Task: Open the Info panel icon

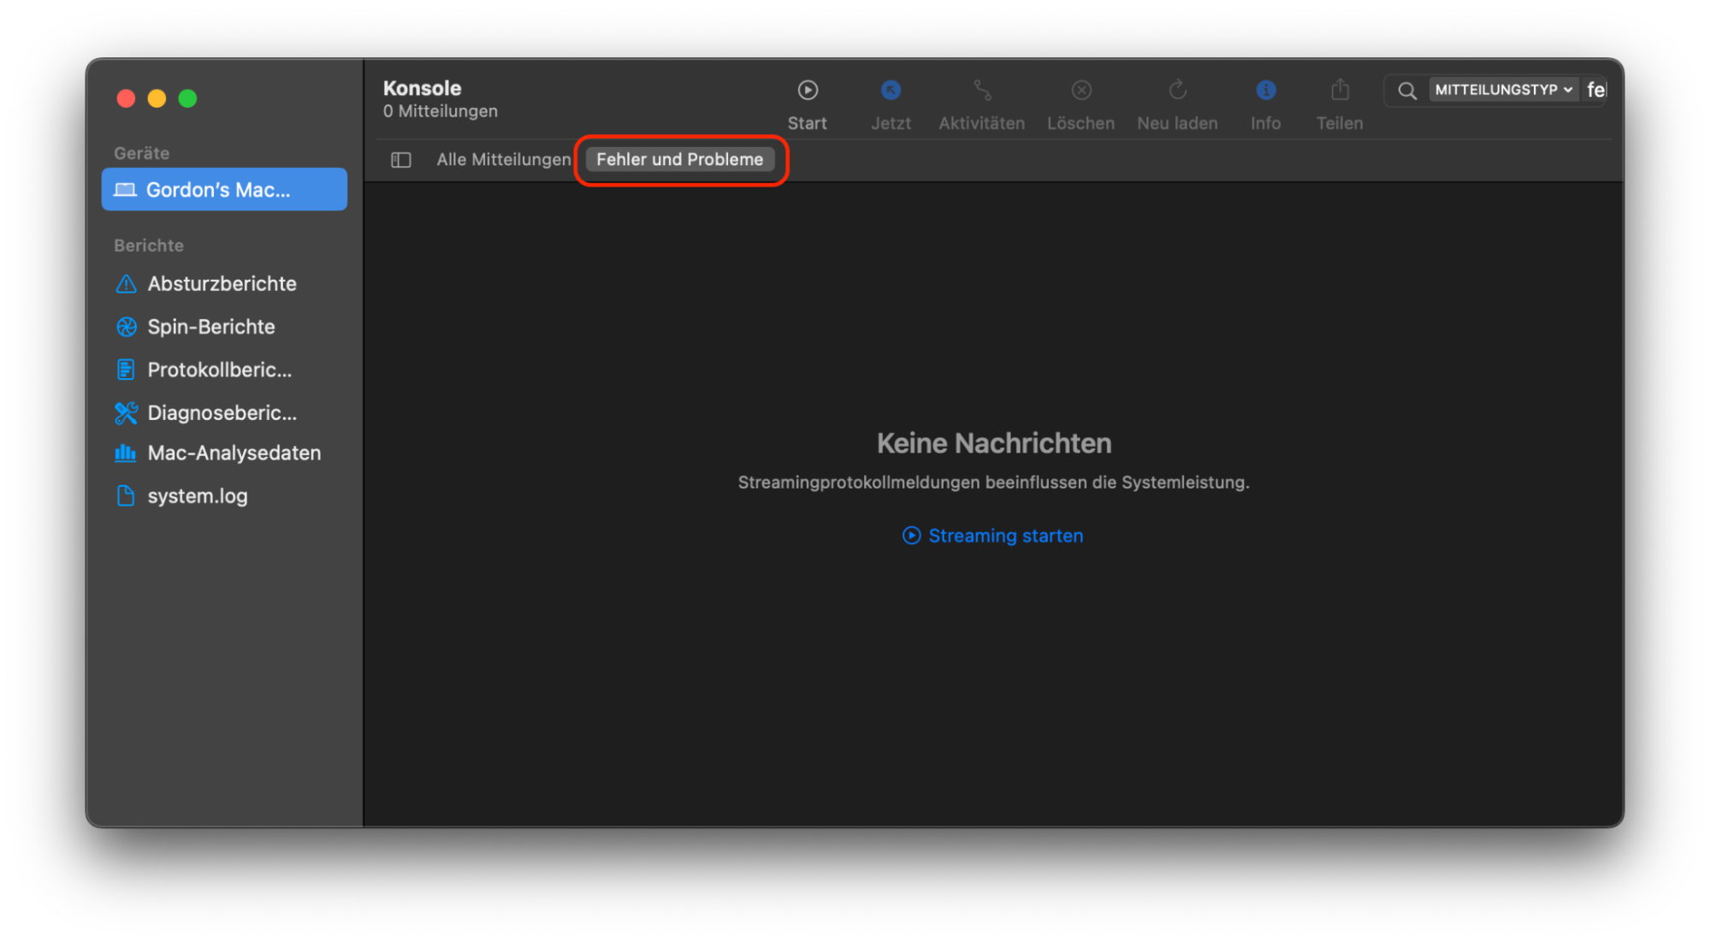Action: tap(1265, 90)
